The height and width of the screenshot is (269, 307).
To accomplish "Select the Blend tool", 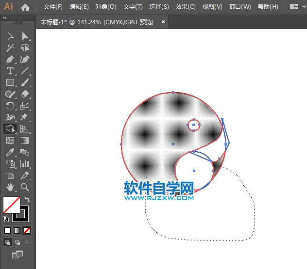I will point(25,152).
